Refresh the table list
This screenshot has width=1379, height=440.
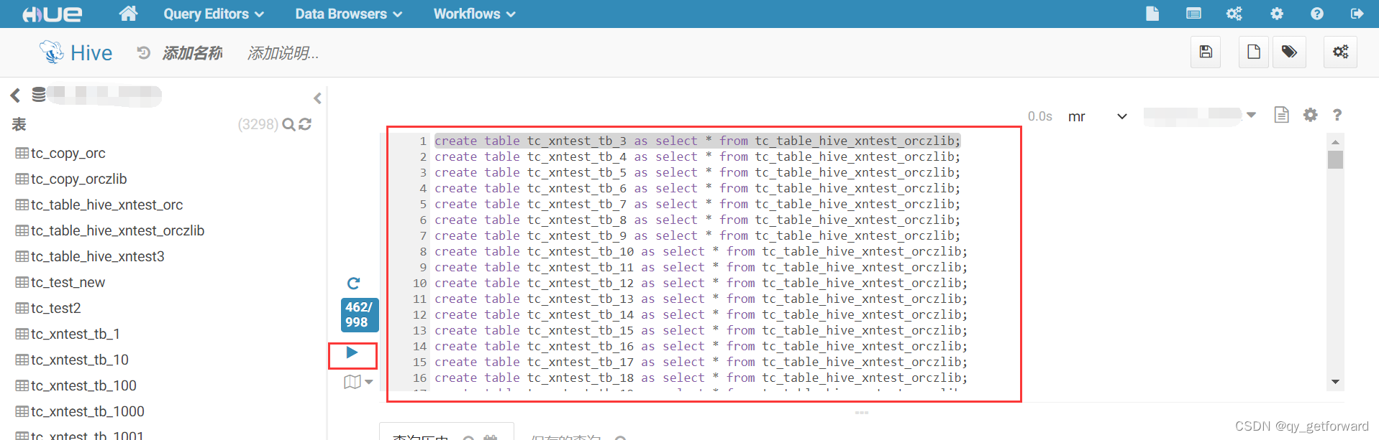point(305,124)
